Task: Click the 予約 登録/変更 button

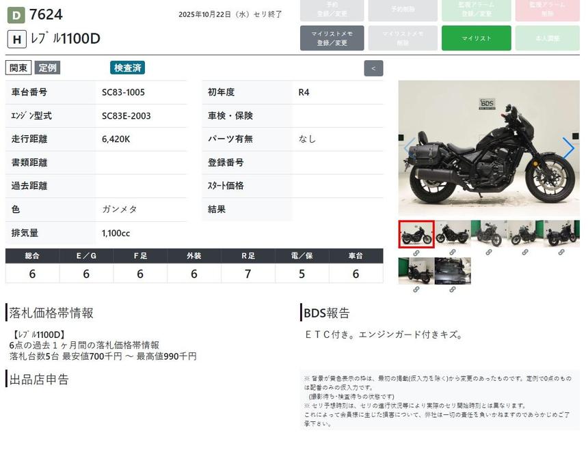Action: click(332, 10)
